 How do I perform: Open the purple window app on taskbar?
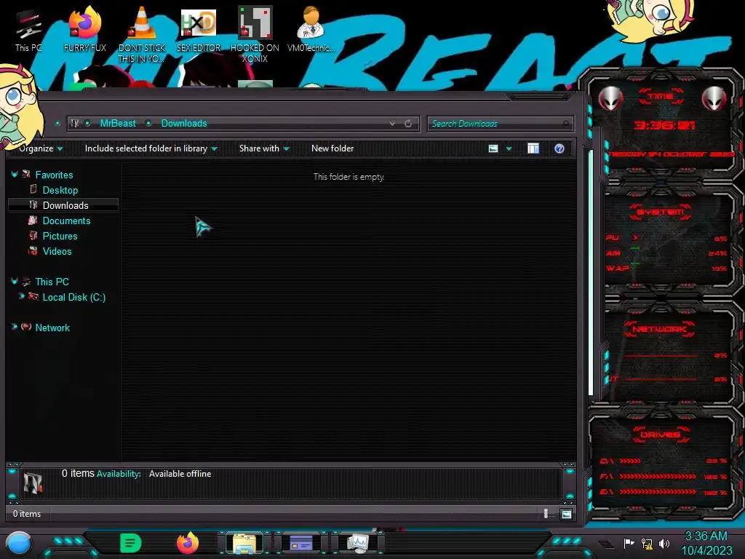pyautogui.click(x=300, y=543)
